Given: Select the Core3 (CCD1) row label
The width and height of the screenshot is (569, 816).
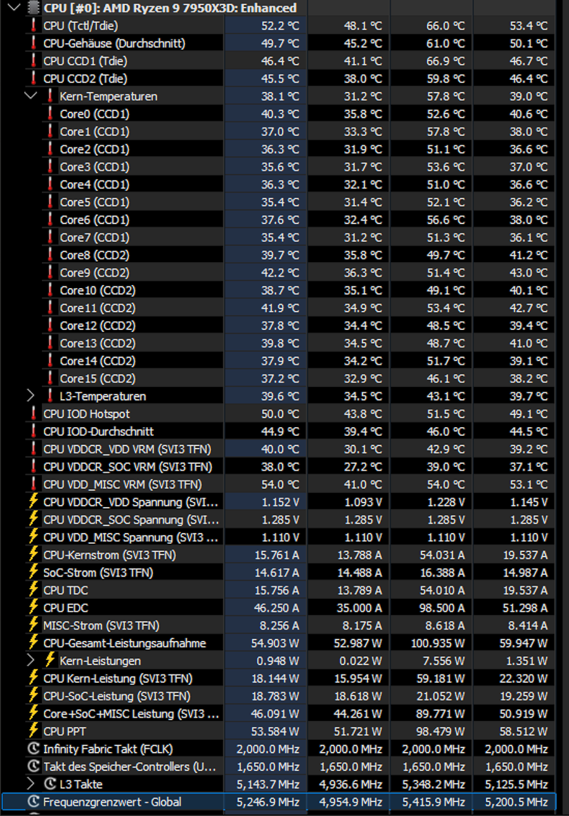Looking at the screenshot, I should 94,167.
